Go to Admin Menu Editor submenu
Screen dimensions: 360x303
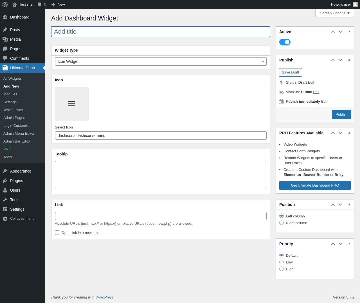[19, 134]
